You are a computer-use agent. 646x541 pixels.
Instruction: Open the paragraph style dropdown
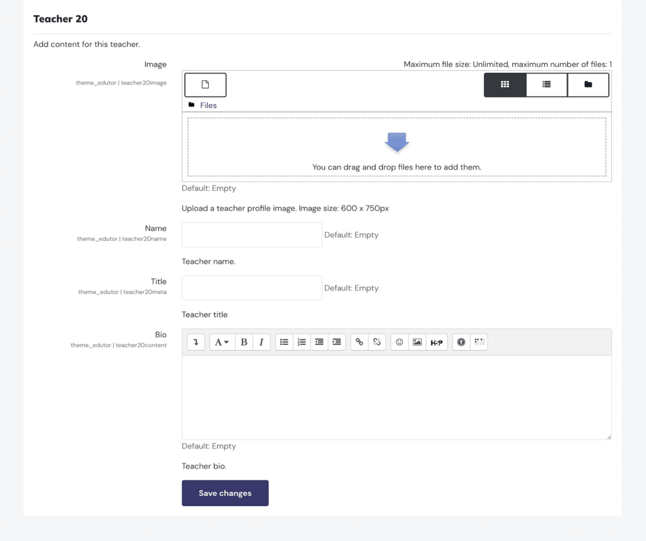221,342
